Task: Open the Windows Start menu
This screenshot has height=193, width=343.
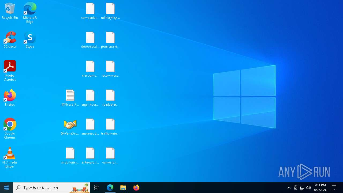Action: [x=6, y=188]
